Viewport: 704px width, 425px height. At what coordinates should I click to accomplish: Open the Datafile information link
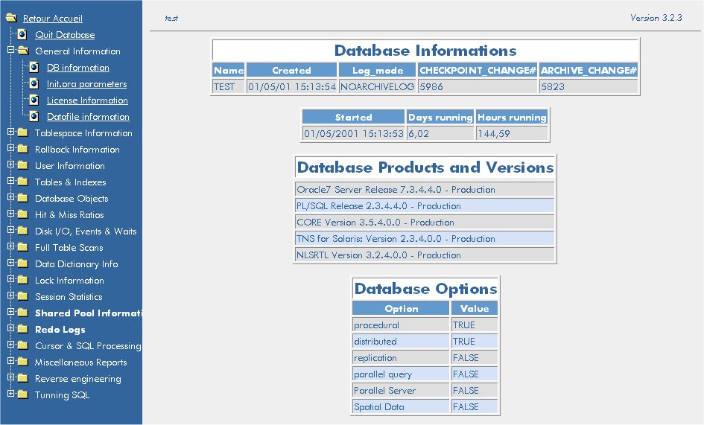(88, 117)
